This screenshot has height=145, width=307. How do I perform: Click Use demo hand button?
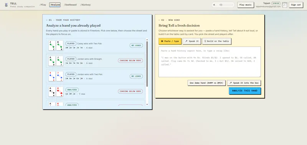point(206,83)
